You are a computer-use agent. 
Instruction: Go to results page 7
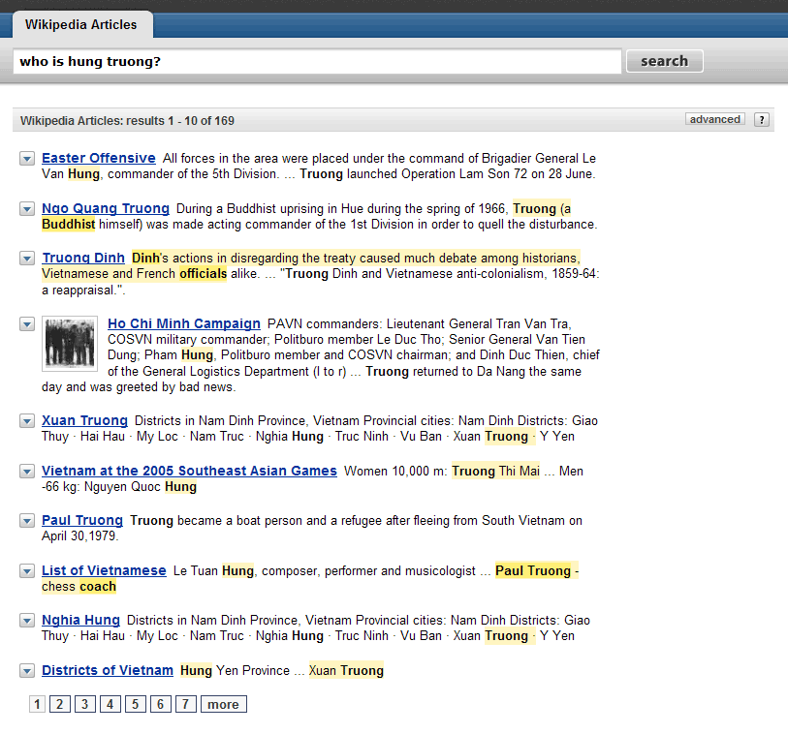[x=185, y=704]
